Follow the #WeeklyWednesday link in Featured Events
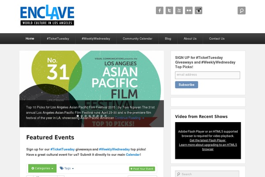This screenshot has height=177, width=265. coord(114,149)
